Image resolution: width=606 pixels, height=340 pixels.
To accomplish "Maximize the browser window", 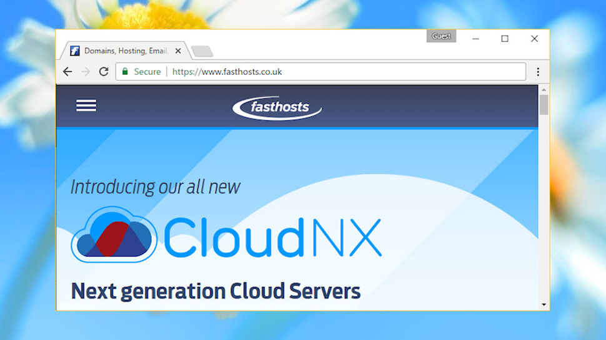I will click(505, 39).
